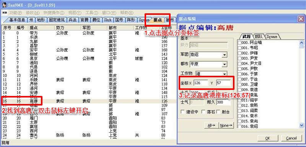Switch to the 官爵 tab

click(x=85, y=20)
